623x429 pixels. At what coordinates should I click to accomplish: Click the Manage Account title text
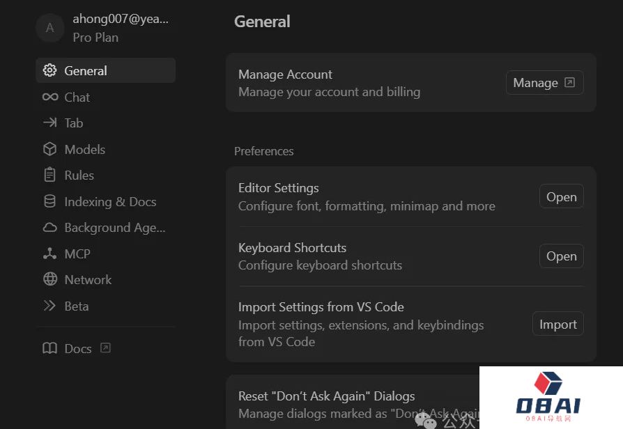285,75
